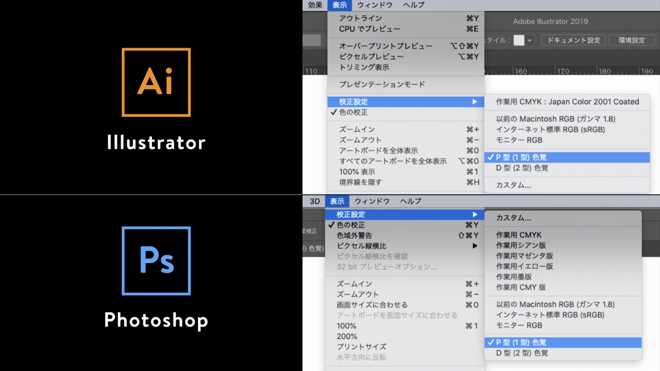Select checked P 型 (1 型) 色覚 in Illustrator

[x=567, y=157]
